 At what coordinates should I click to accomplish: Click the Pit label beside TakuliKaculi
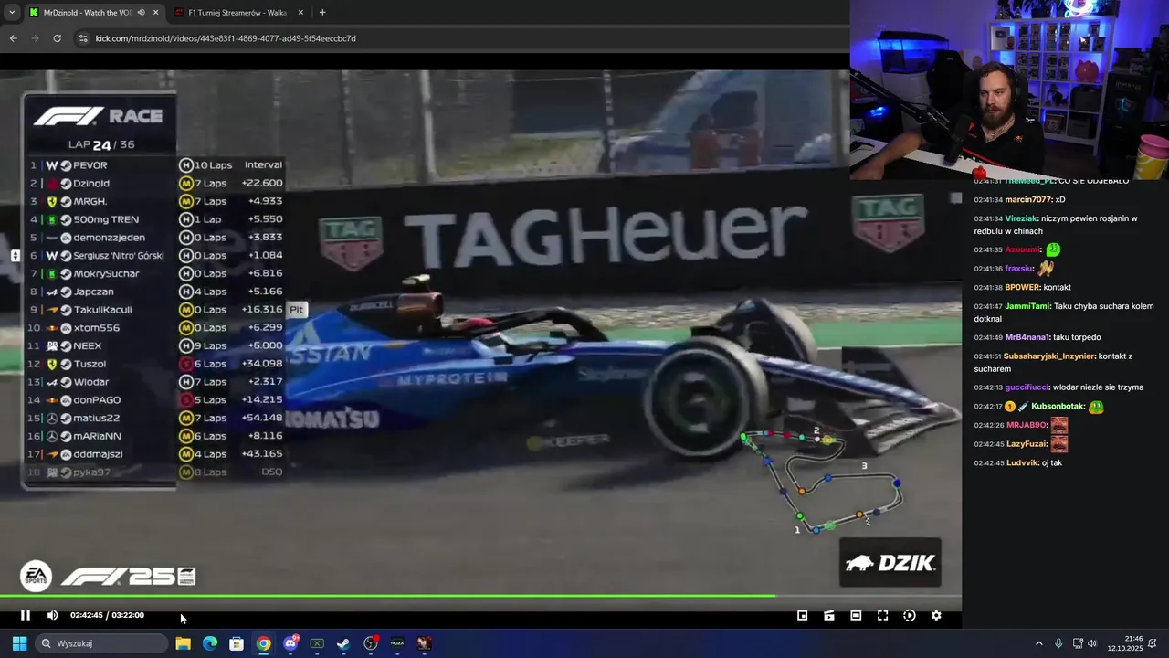(296, 310)
